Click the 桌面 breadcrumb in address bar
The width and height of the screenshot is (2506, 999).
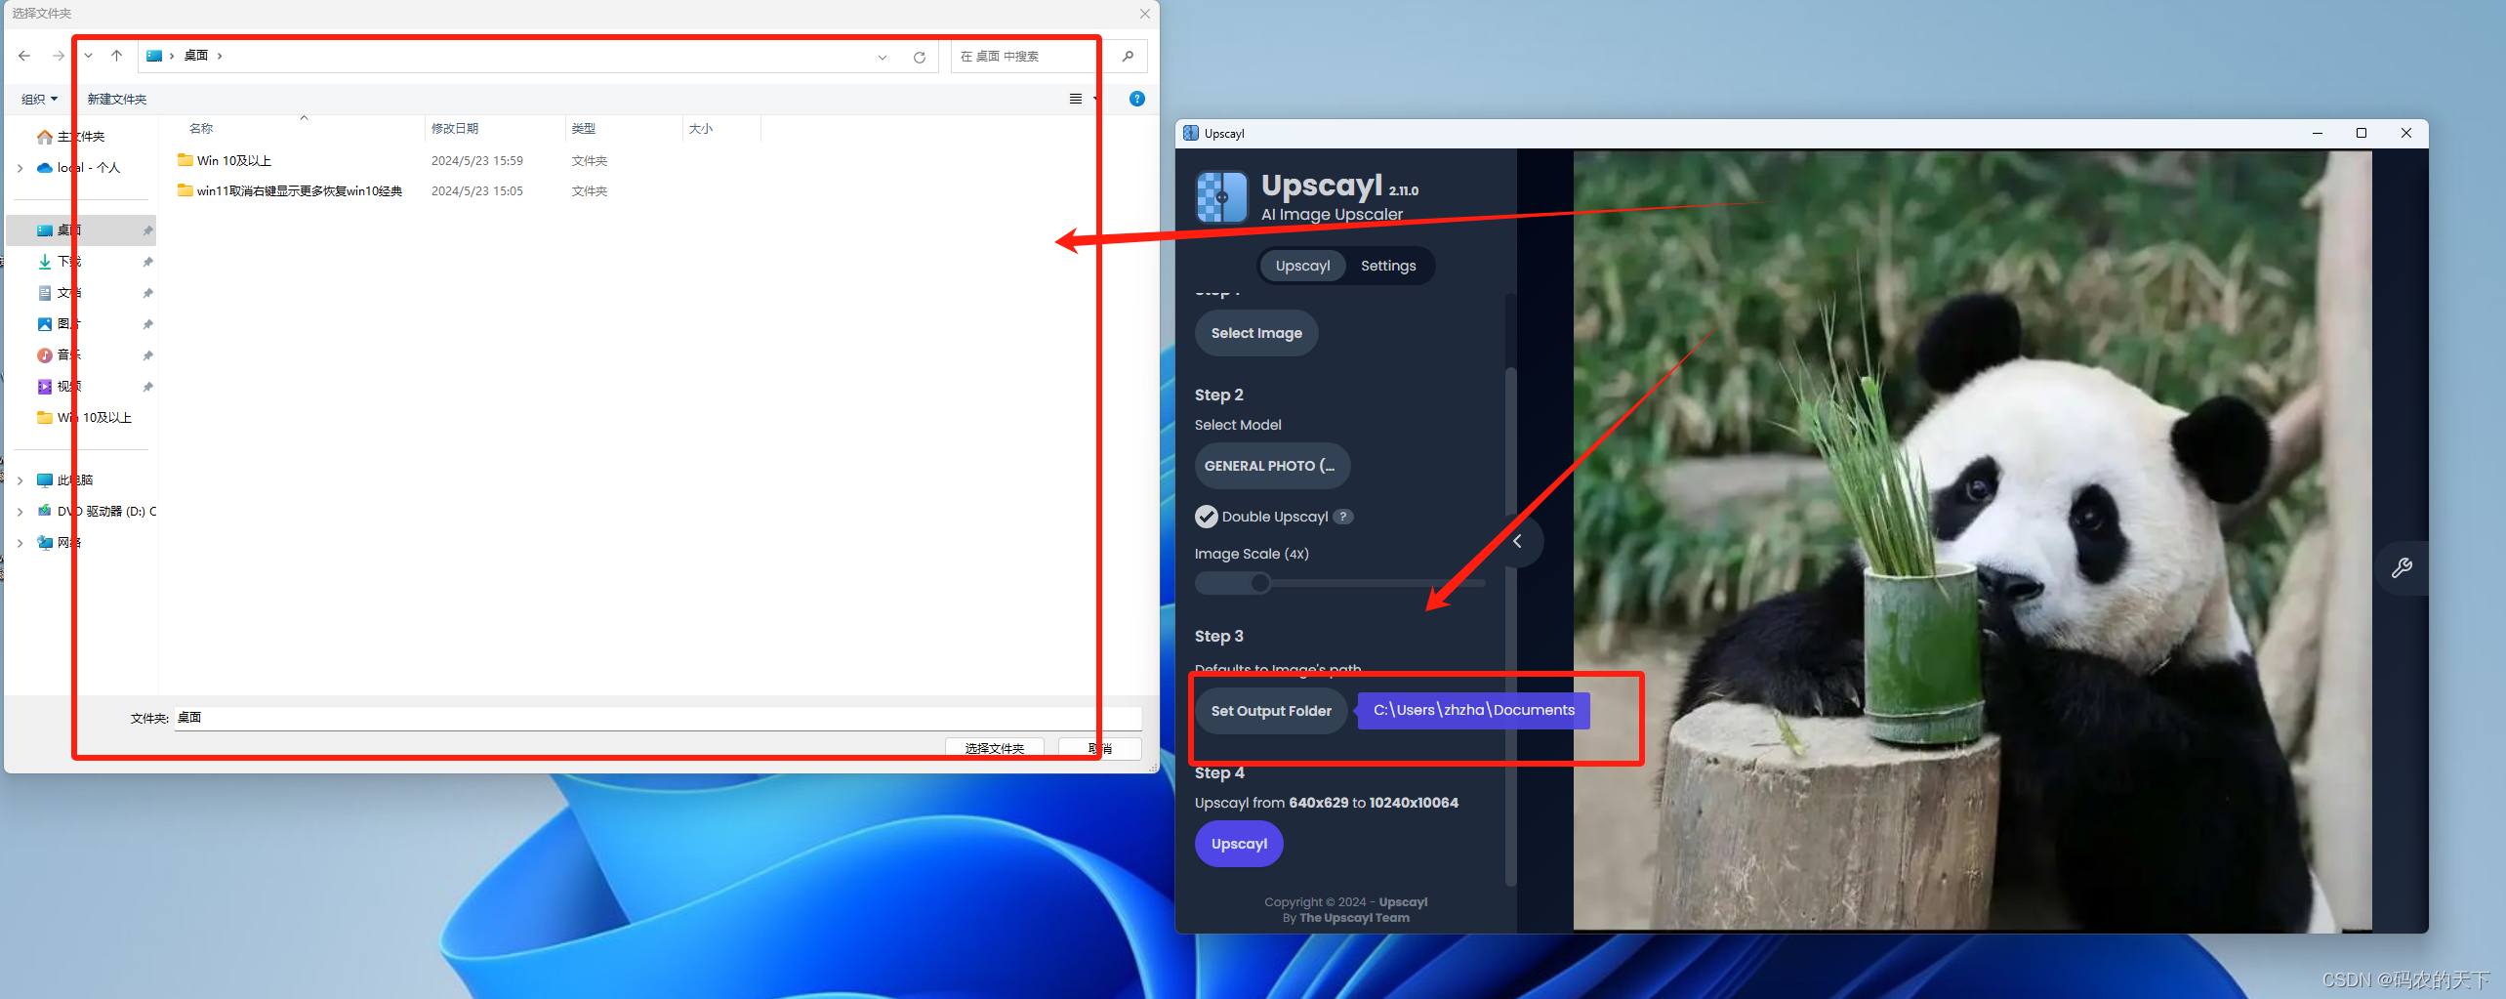tap(196, 56)
